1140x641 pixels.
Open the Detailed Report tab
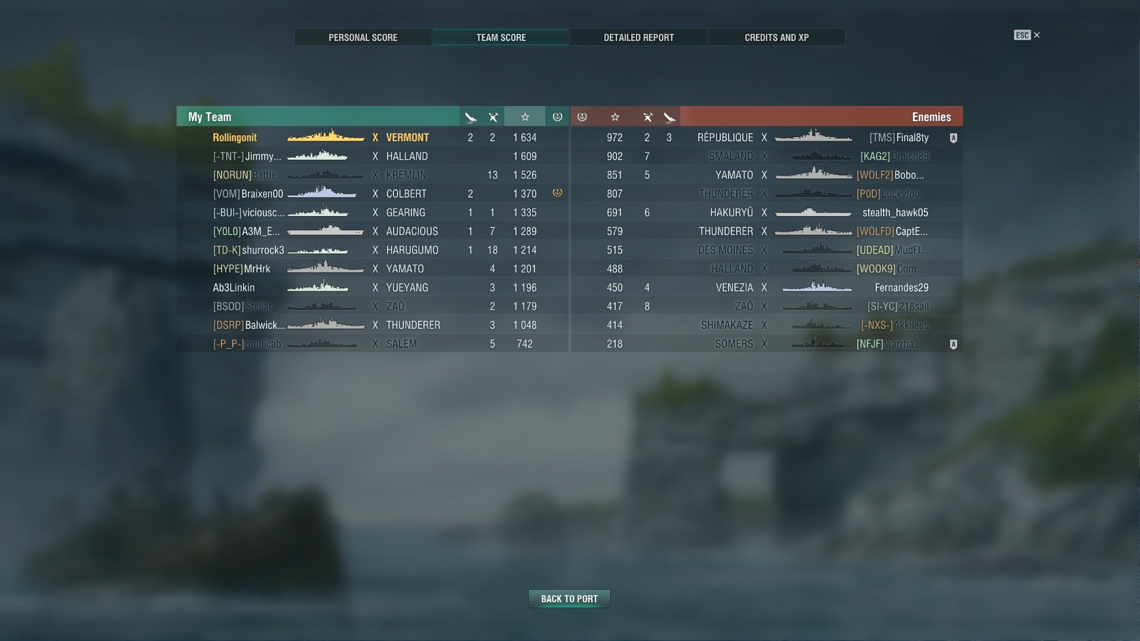click(639, 37)
